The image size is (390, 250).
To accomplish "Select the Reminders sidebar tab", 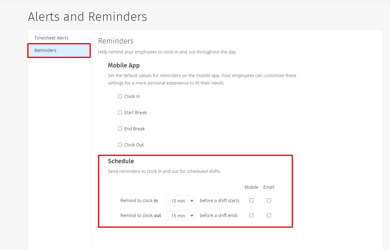I will pos(45,50).
